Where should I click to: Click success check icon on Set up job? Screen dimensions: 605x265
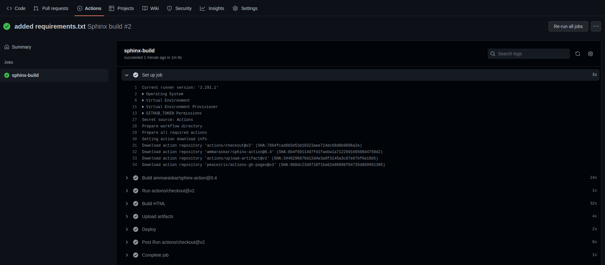point(136,75)
